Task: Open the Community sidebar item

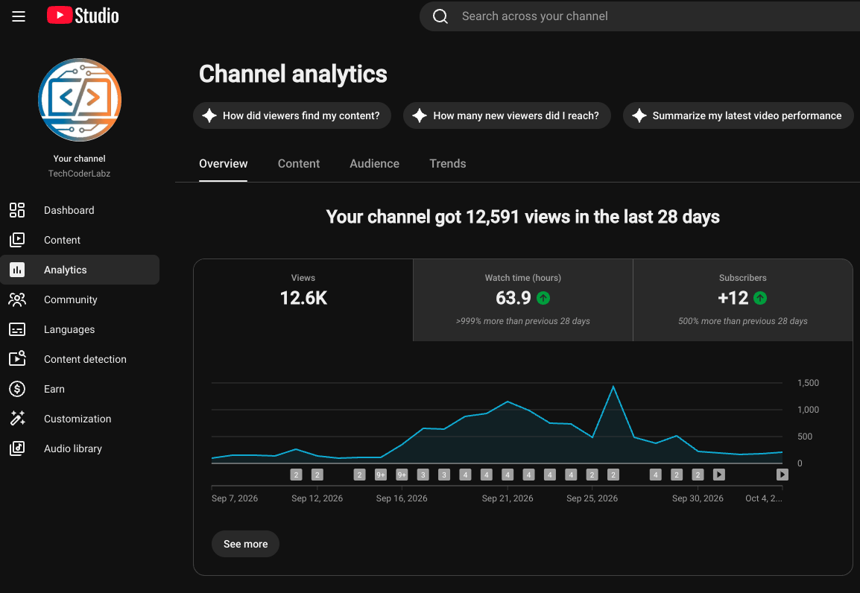Action: [x=80, y=299]
